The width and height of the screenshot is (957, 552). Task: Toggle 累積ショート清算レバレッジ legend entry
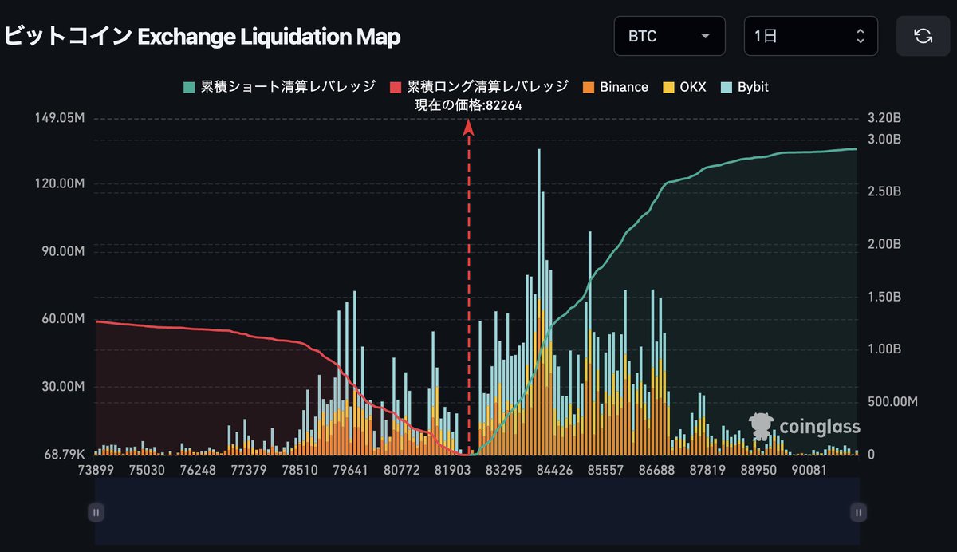[x=279, y=87]
